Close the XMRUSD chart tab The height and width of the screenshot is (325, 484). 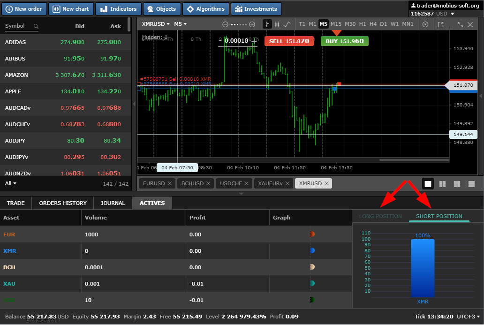(x=326, y=183)
